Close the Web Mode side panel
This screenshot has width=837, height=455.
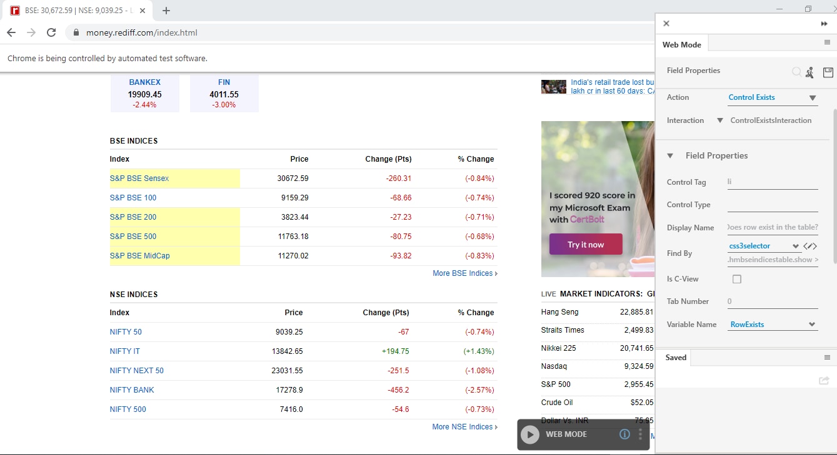click(x=666, y=24)
